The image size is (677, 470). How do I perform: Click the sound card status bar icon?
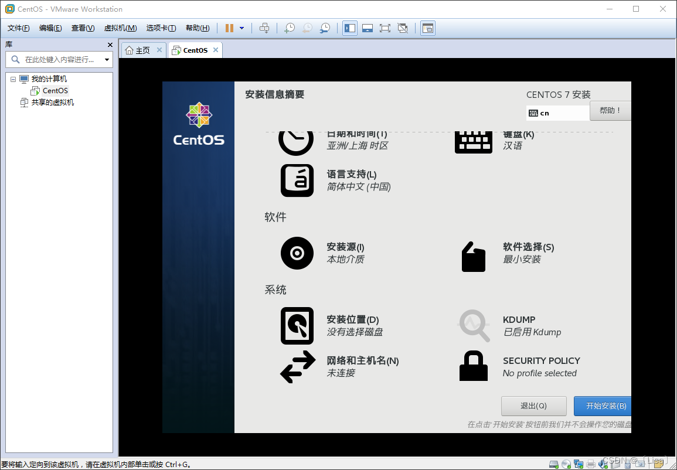[603, 464]
